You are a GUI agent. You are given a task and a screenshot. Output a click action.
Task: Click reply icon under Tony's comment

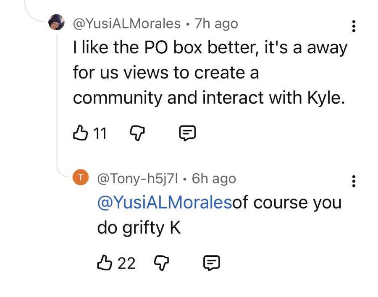pos(211,263)
